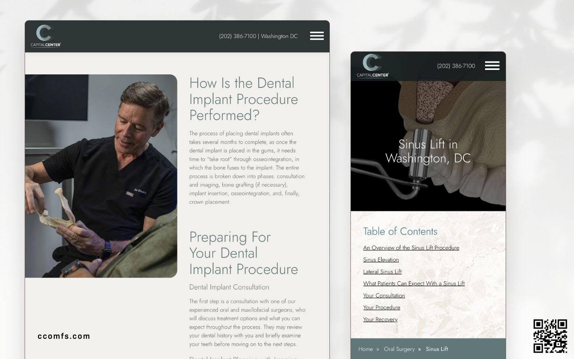Click the arrow separator after Oral Surgery
Viewport: 574px width, 359px height.
[x=420, y=349]
